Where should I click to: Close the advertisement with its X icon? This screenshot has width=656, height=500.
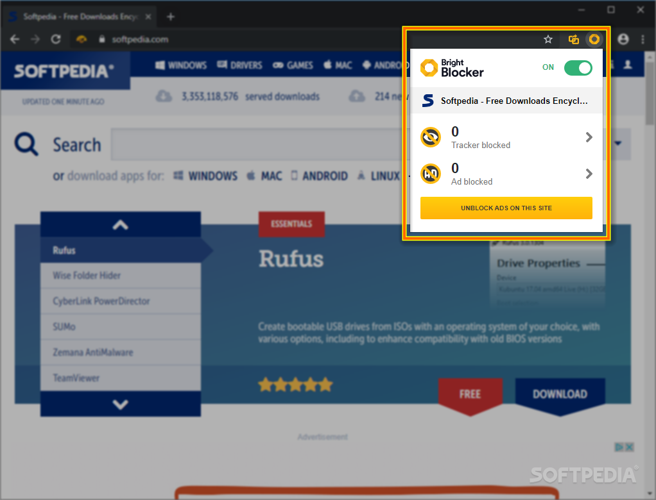[629, 447]
